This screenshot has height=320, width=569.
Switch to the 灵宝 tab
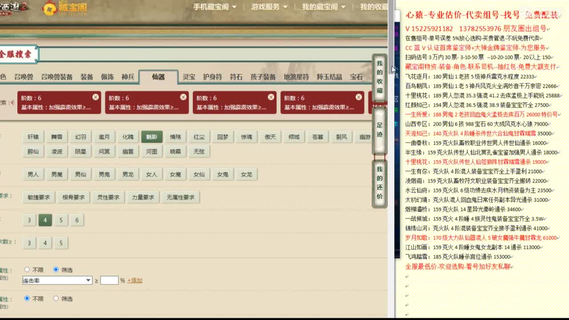tap(188, 76)
